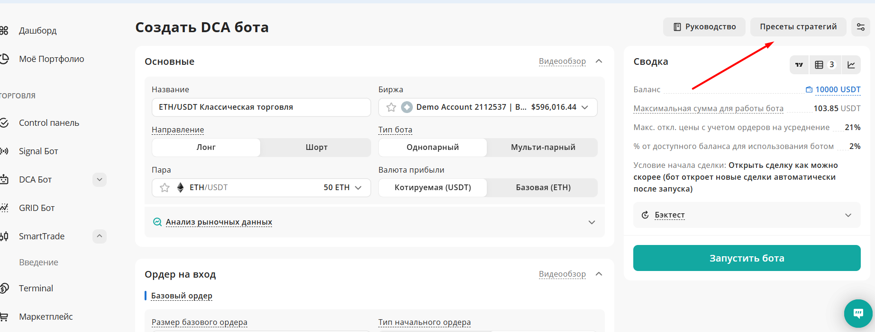Collapse the Основные section chevron
The height and width of the screenshot is (332, 875).
599,61
